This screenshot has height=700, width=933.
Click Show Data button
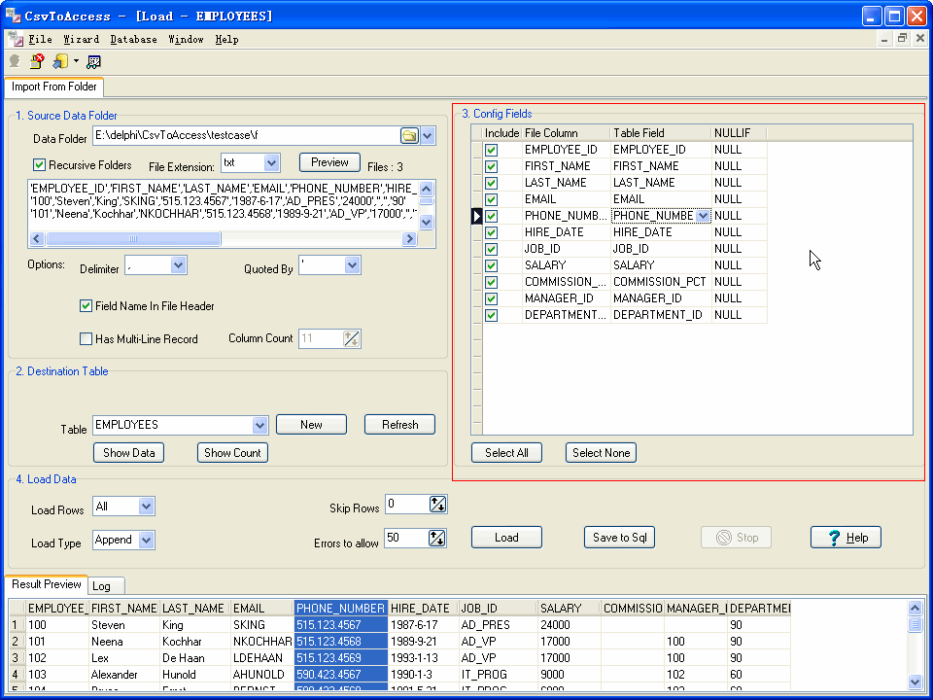tap(128, 452)
